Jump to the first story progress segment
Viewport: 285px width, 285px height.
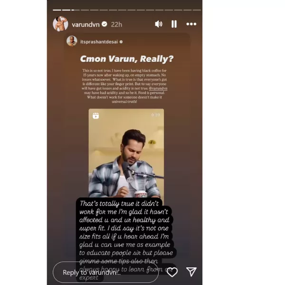click(57, 10)
